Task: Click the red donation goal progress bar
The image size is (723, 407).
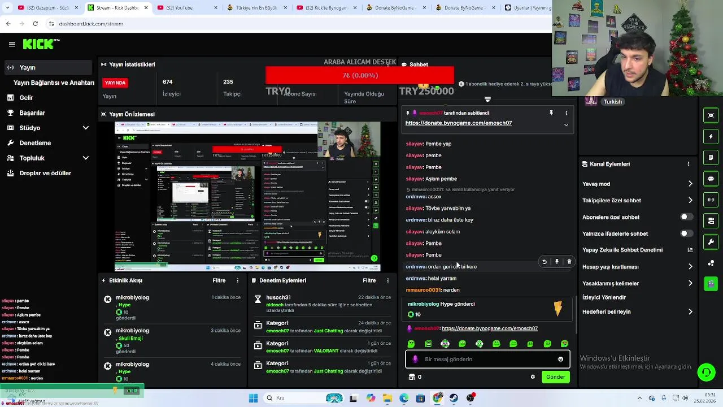Action: click(x=360, y=75)
